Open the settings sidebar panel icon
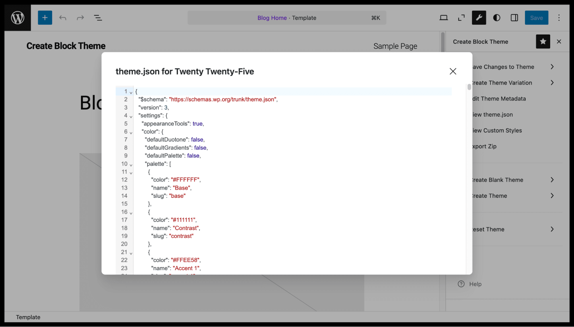The image size is (574, 327). pyautogui.click(x=514, y=18)
